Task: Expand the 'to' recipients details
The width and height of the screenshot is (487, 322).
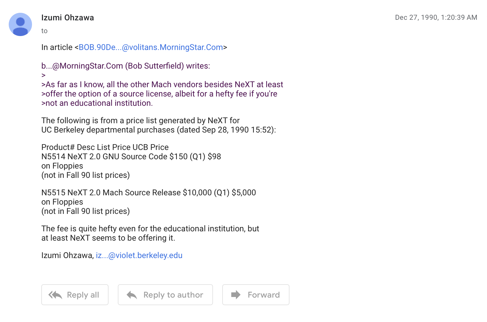Action: (x=44, y=31)
